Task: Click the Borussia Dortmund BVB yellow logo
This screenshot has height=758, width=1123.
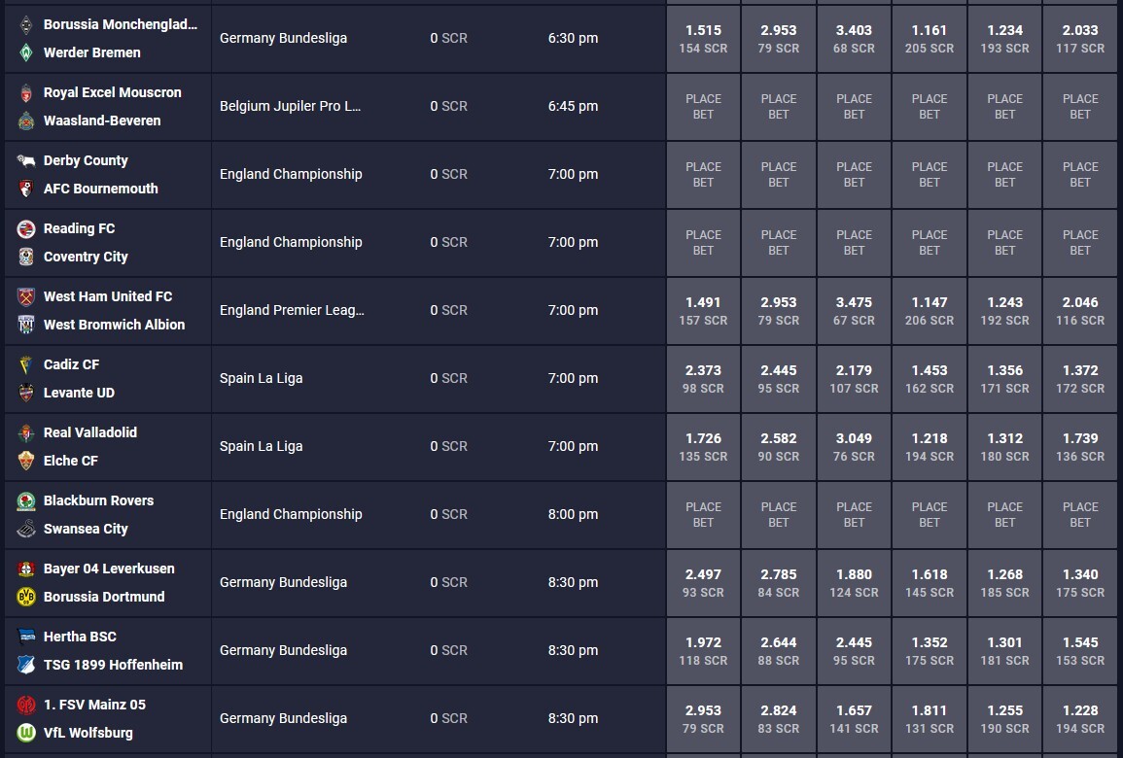Action: pos(26,597)
